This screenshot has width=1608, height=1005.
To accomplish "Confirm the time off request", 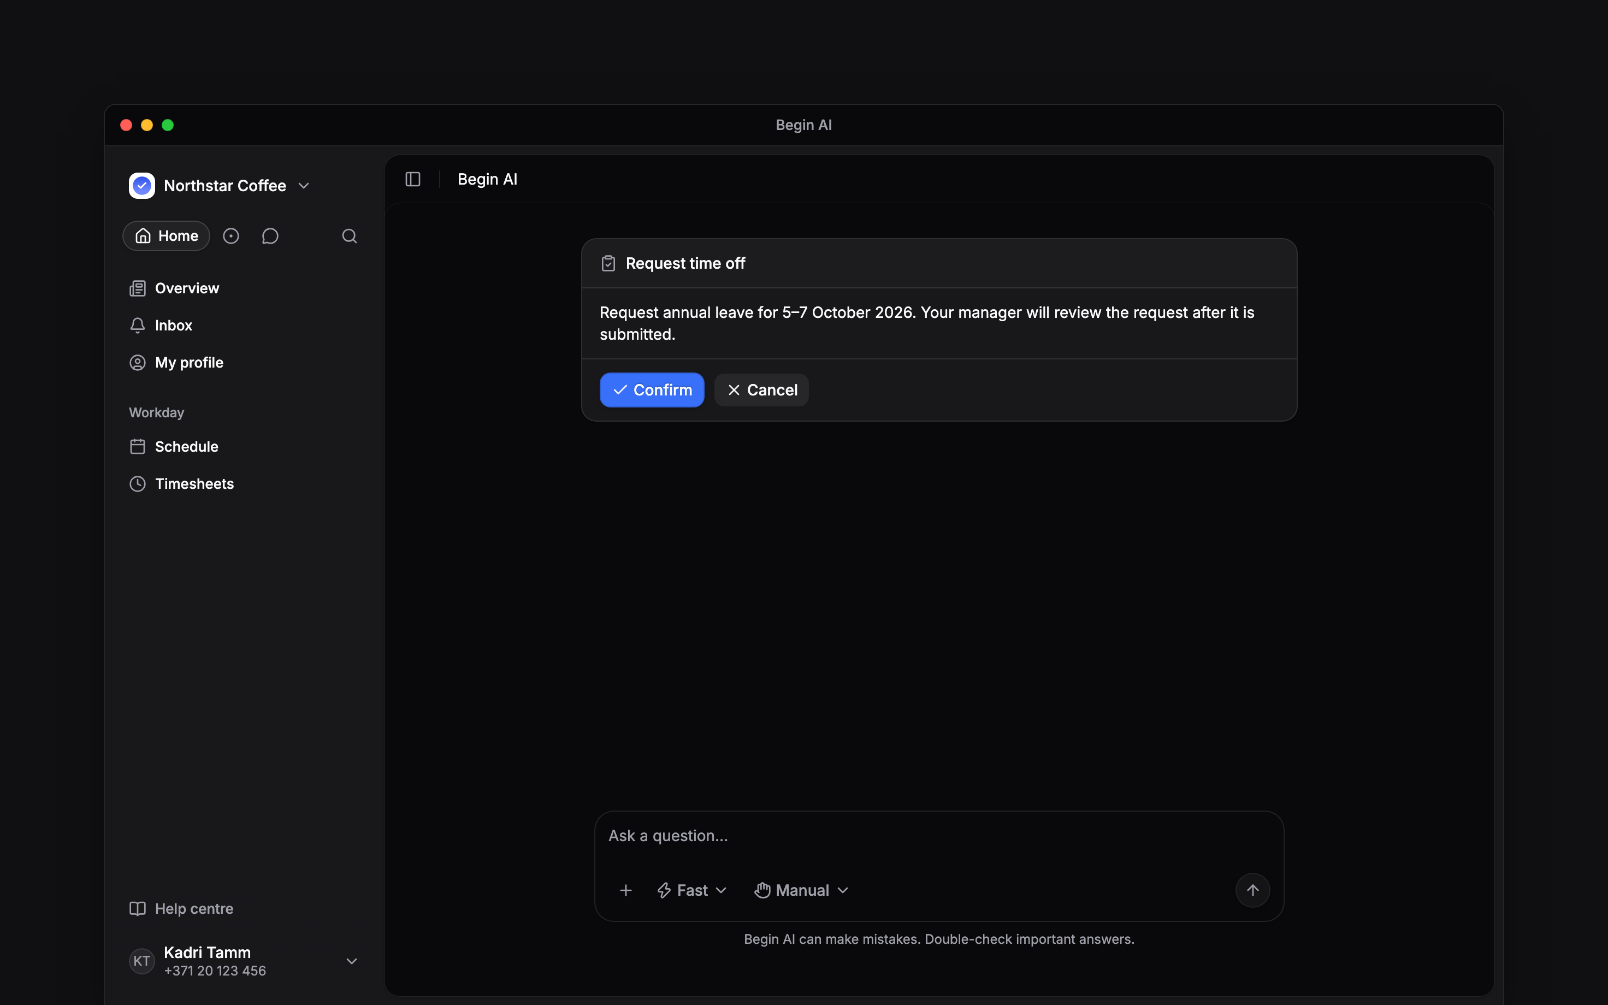I will (x=652, y=389).
